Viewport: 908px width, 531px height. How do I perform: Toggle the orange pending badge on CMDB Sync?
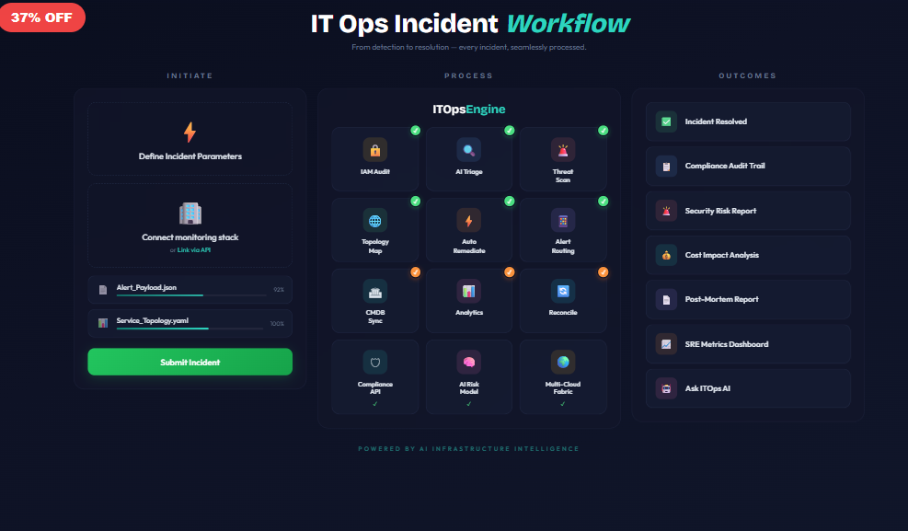click(x=415, y=271)
